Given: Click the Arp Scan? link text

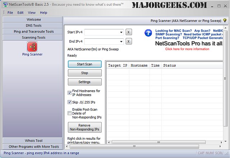Looking at the screenshot, I should click(202, 31).
